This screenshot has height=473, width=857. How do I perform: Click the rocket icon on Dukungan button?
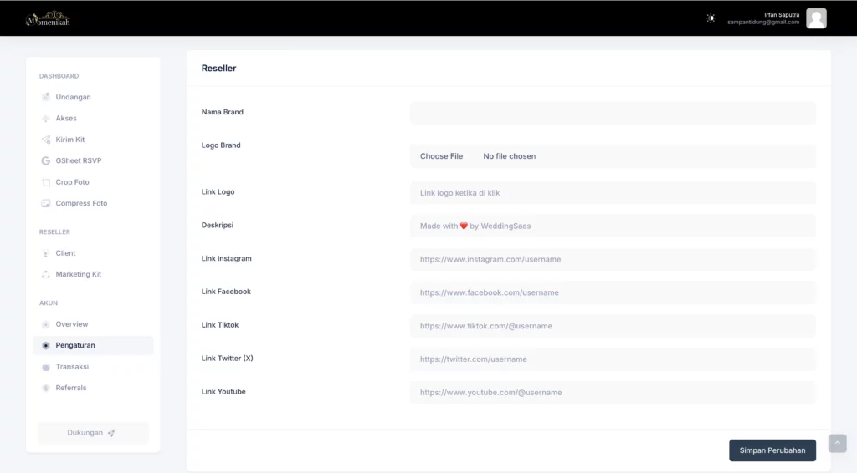tap(111, 433)
